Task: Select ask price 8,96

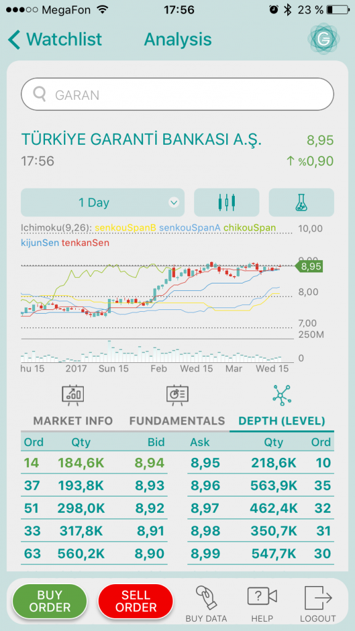Action: pos(205,486)
